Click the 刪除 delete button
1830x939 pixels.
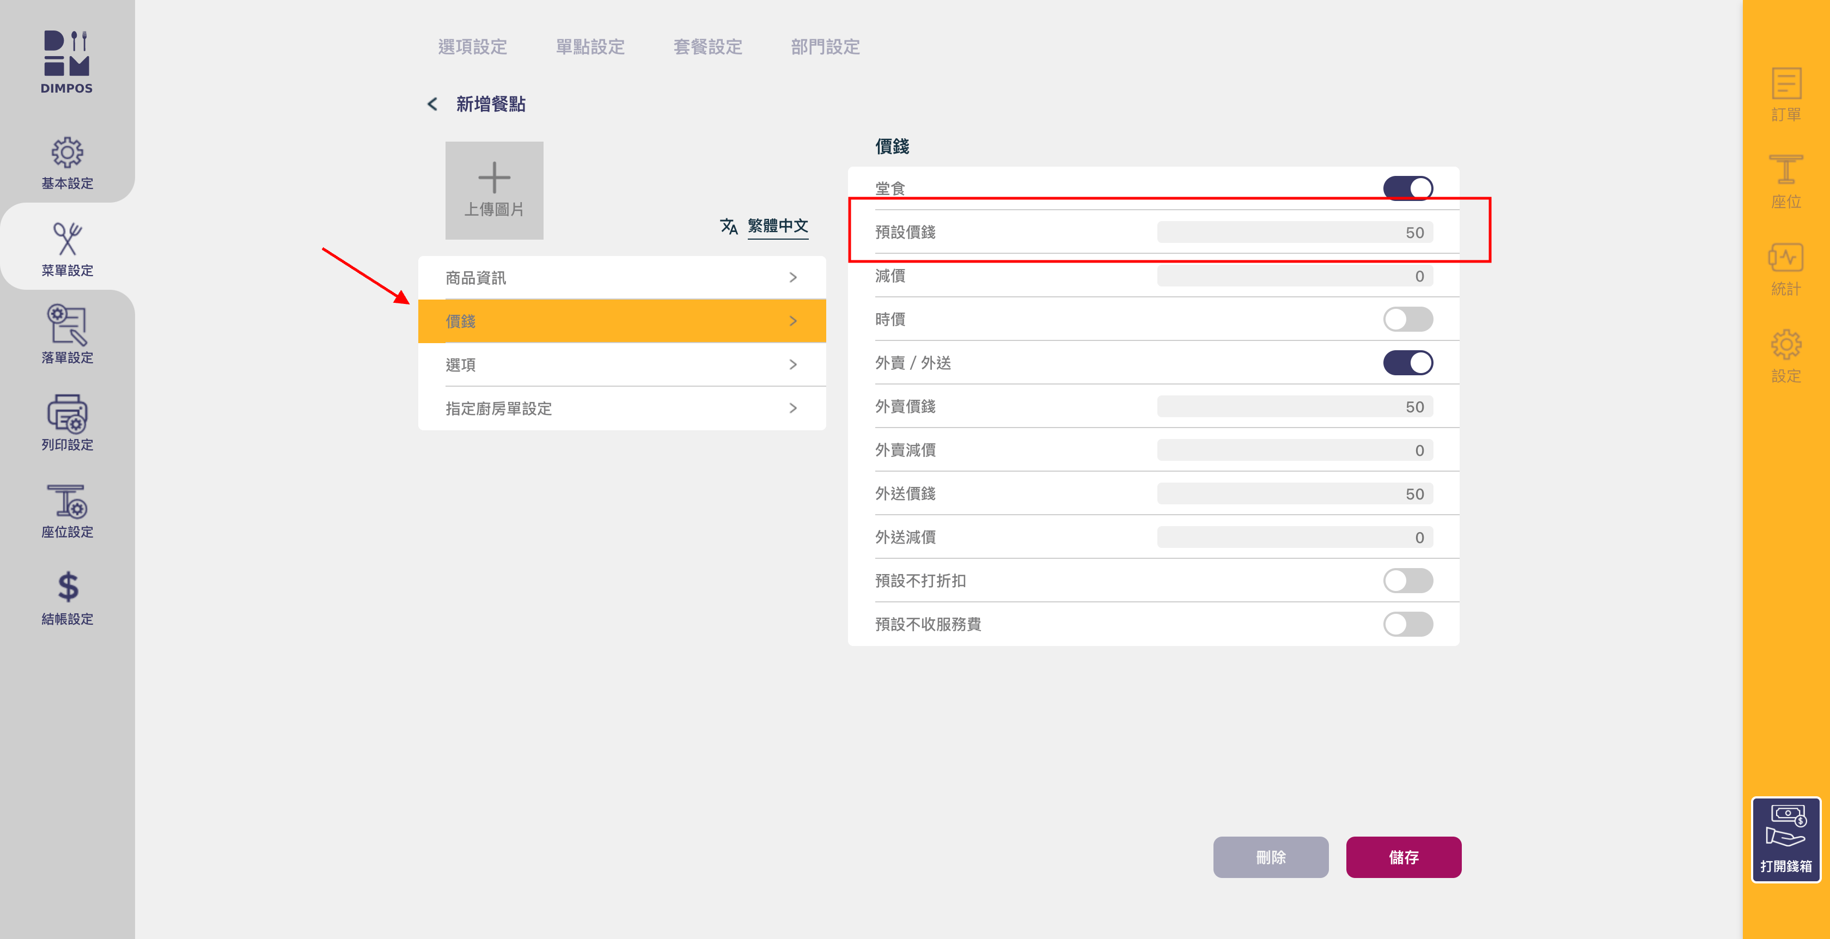click(x=1270, y=857)
